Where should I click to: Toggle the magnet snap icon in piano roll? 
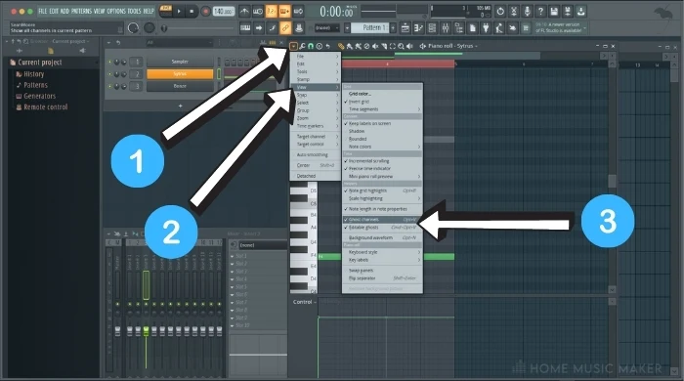[x=311, y=46]
